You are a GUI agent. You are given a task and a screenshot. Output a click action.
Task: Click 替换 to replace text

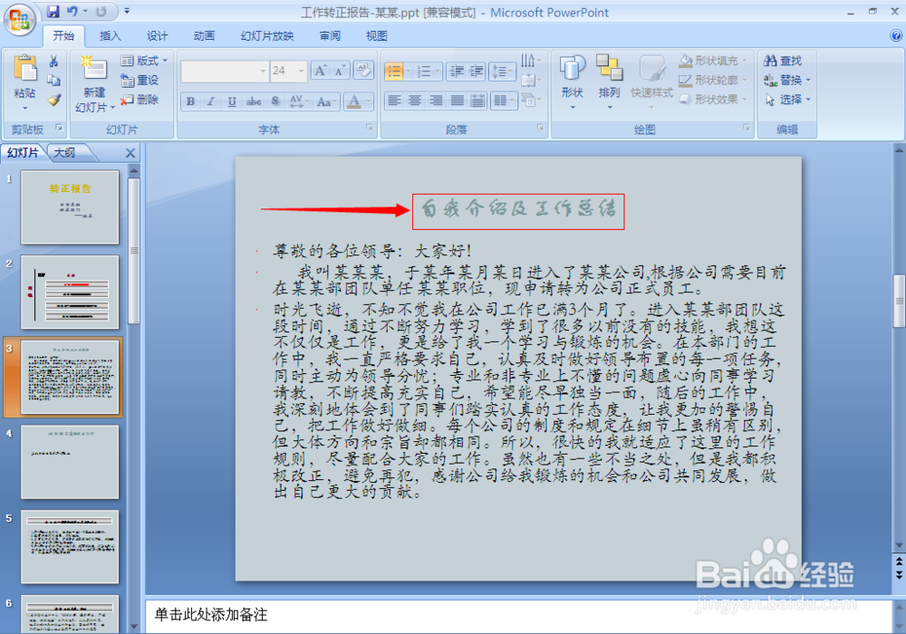[x=787, y=81]
